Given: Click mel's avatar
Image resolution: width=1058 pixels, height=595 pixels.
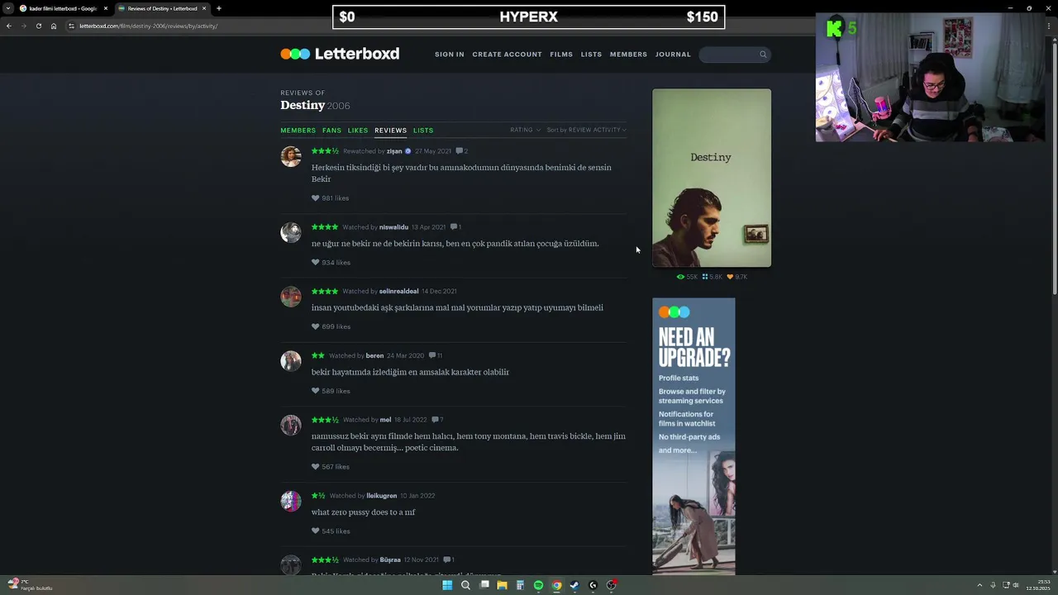Looking at the screenshot, I should point(291,425).
